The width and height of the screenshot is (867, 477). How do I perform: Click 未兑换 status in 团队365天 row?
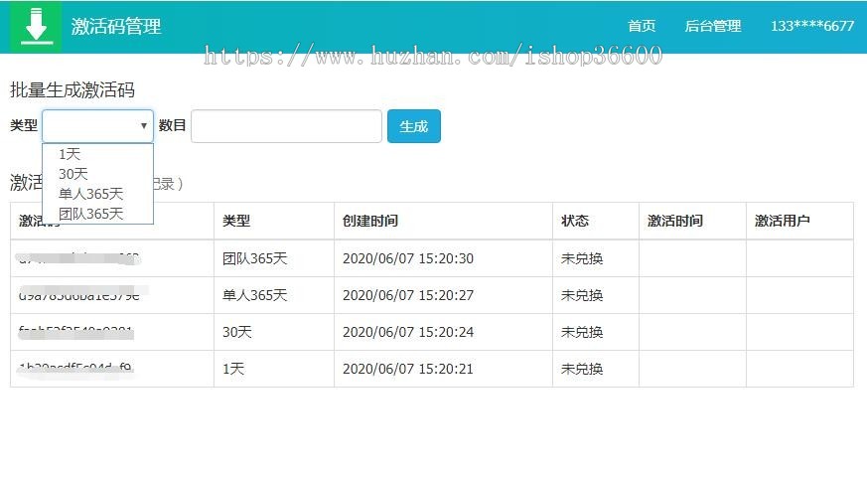pos(582,258)
